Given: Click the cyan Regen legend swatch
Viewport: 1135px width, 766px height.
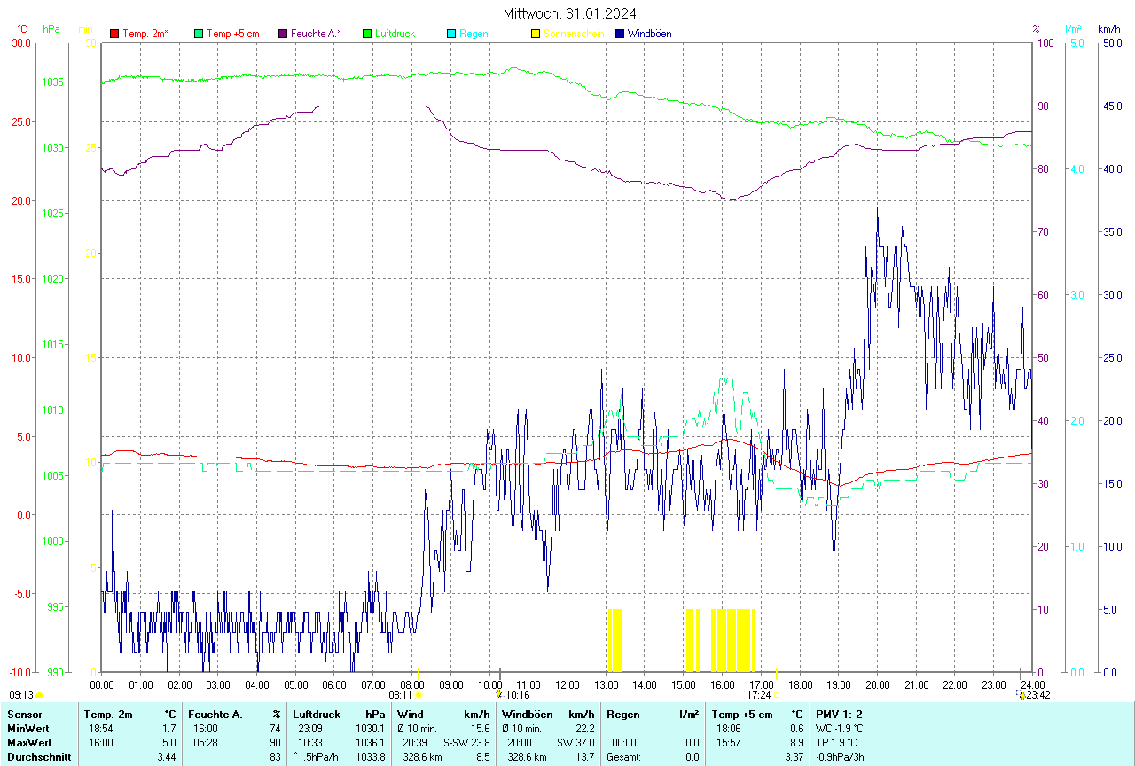Looking at the screenshot, I should click(x=451, y=34).
